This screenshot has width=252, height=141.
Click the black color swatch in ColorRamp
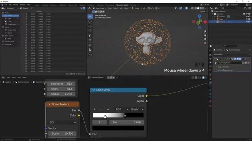[x=118, y=128]
